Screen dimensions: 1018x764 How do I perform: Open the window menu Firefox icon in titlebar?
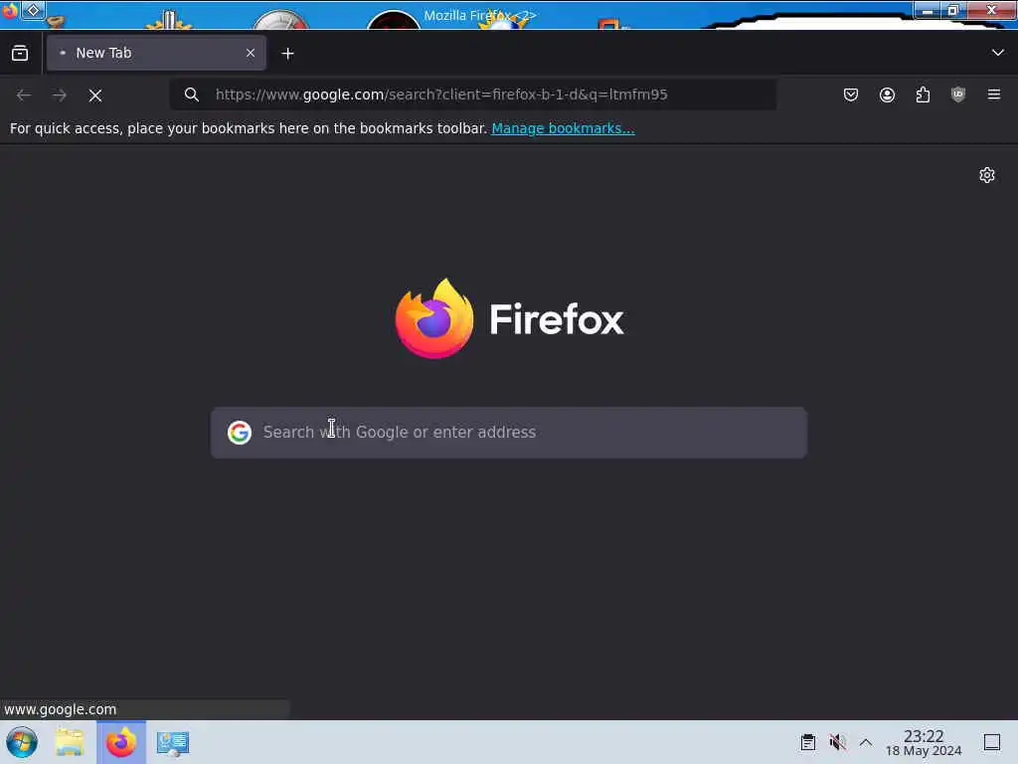[10, 10]
